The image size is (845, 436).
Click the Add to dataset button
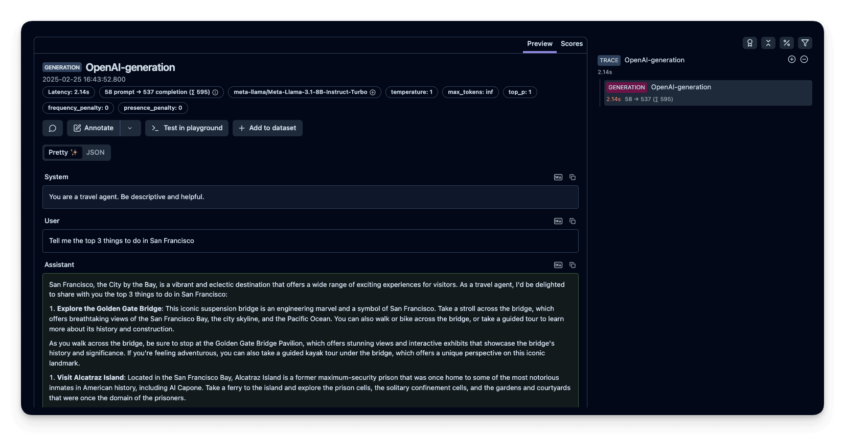pos(267,128)
